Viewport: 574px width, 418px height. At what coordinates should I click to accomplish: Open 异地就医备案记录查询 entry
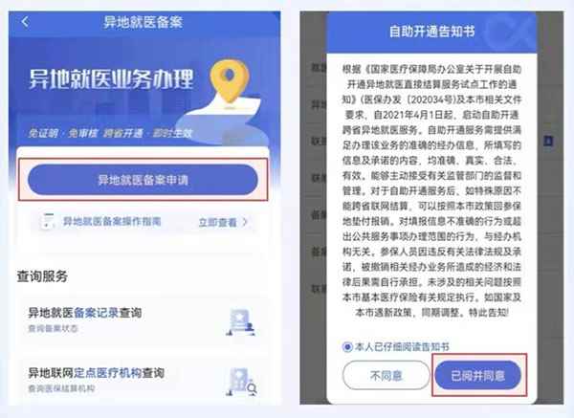pyautogui.click(x=143, y=320)
